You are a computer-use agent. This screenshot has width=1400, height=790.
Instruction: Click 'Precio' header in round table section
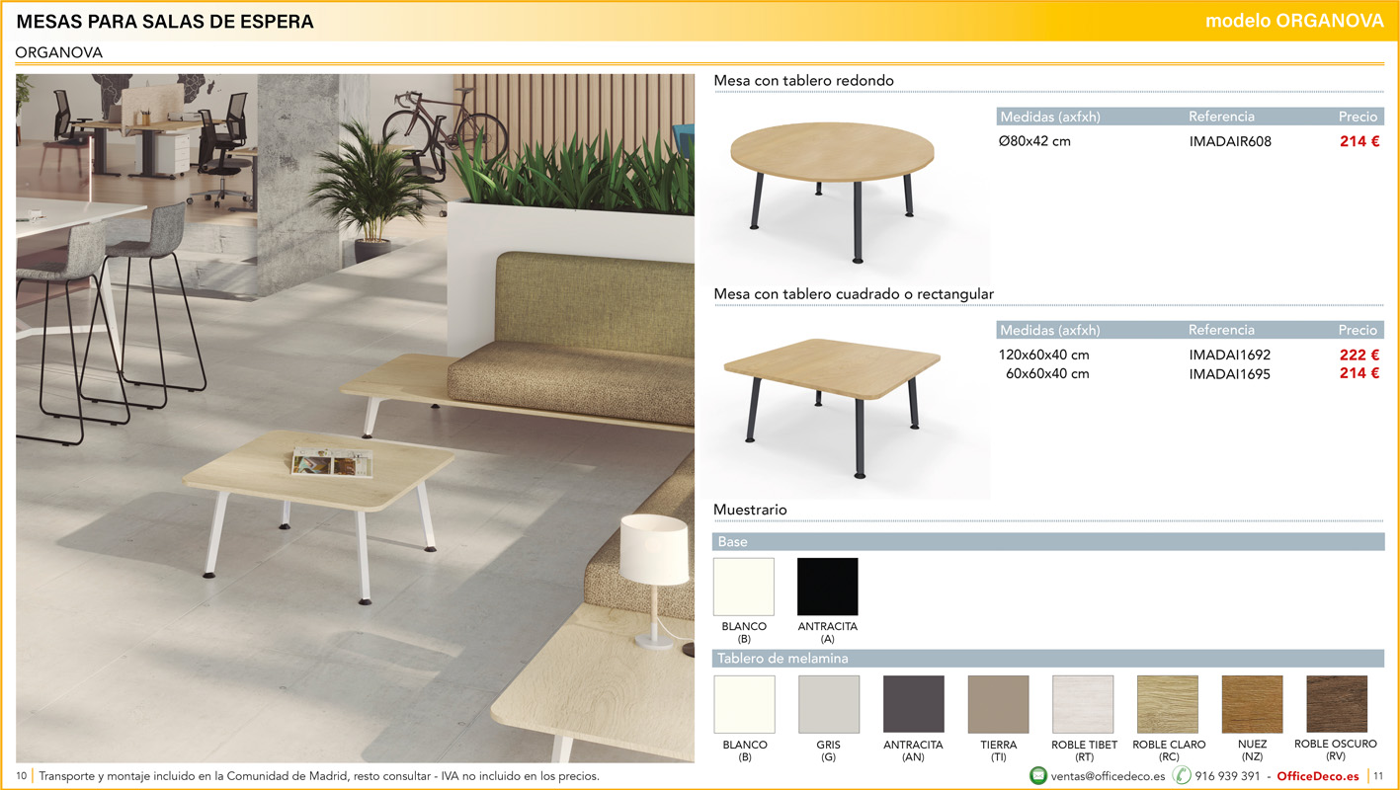1358,117
